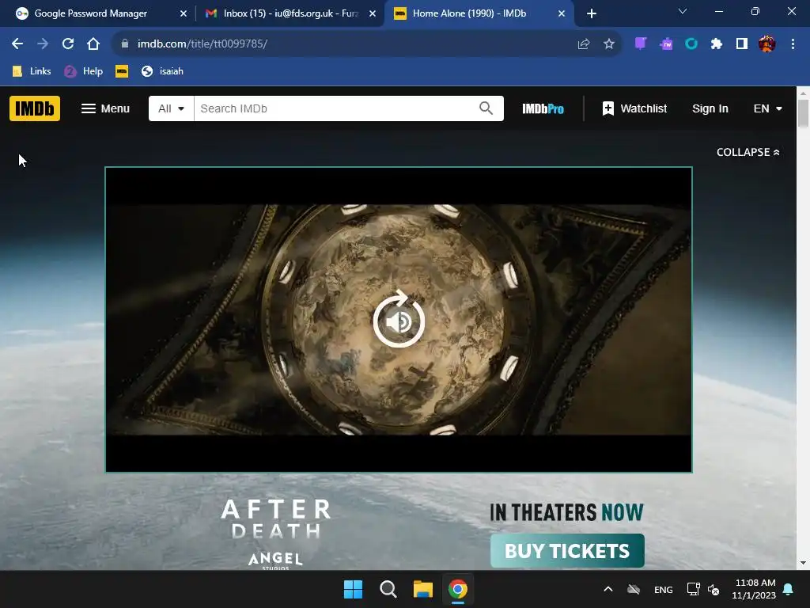Open File Explorer from taskbar
This screenshot has width=810, height=608.
pyautogui.click(x=423, y=589)
